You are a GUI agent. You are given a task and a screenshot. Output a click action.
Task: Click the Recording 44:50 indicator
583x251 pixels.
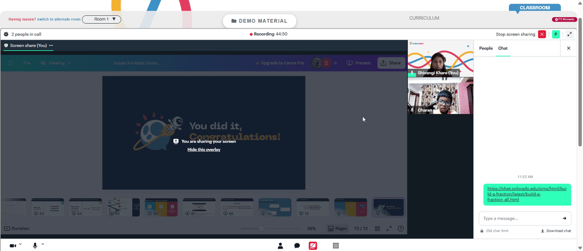point(268,34)
